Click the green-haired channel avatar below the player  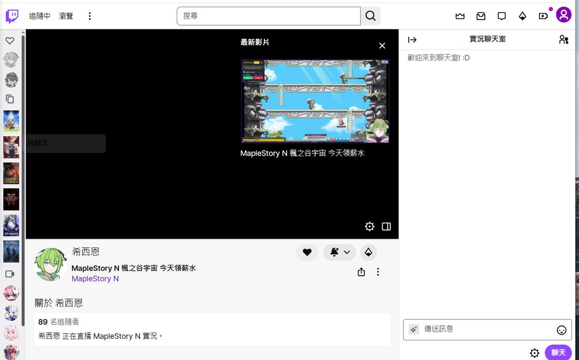pos(50,264)
